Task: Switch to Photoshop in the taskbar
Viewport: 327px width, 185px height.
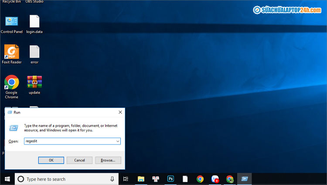Action: (x=170, y=179)
